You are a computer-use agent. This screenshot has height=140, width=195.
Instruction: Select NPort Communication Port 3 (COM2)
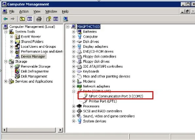point(116,96)
